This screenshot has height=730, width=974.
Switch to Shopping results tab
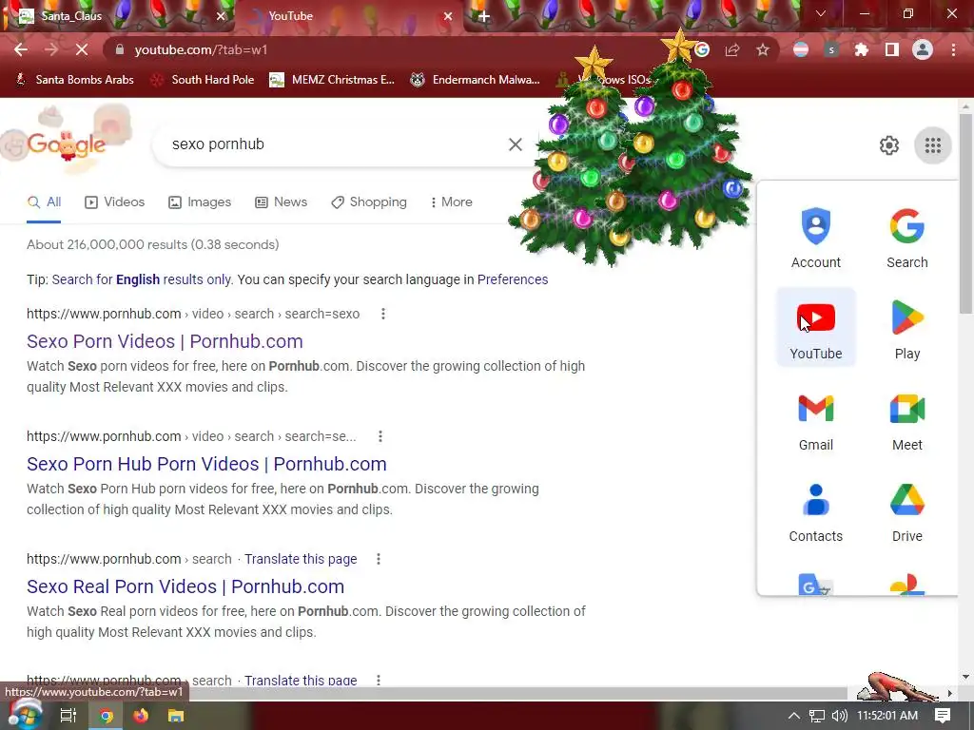pos(369,202)
